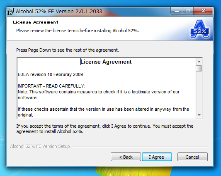Click the window title Alcohol 52% FE Version
Image resolution: width=221 pixels, height=176 pixels.
59,12
